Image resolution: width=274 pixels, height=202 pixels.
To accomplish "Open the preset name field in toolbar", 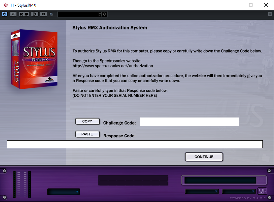I will [78, 14].
